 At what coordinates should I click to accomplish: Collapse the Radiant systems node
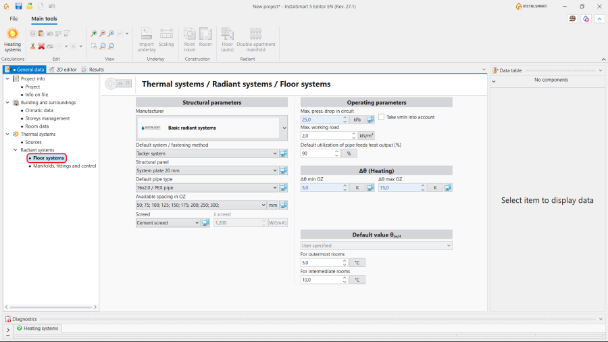[16, 150]
